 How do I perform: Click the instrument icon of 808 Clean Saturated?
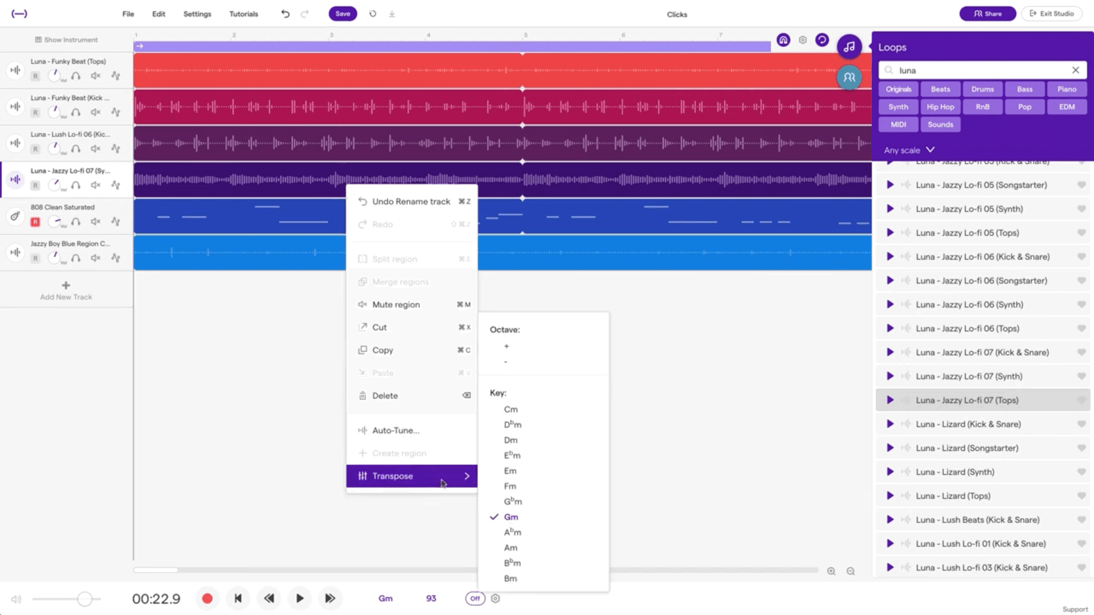[15, 216]
